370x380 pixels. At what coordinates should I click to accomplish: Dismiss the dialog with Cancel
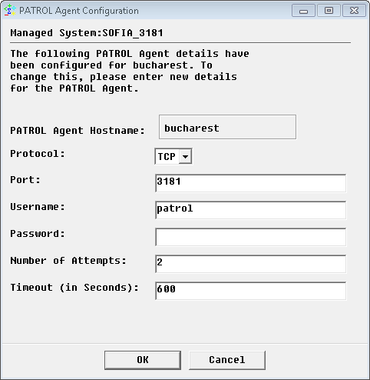tap(227, 360)
